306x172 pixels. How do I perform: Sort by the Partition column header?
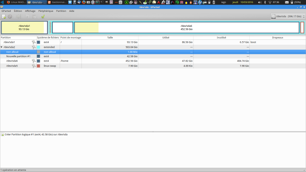pos(18,37)
